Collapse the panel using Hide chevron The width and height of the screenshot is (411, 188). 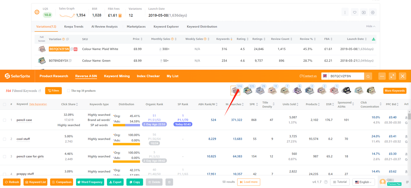[x=371, y=26]
